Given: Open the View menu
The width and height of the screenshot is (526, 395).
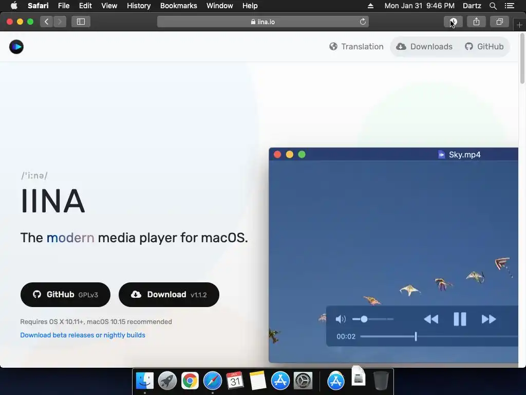Looking at the screenshot, I should pyautogui.click(x=109, y=6).
